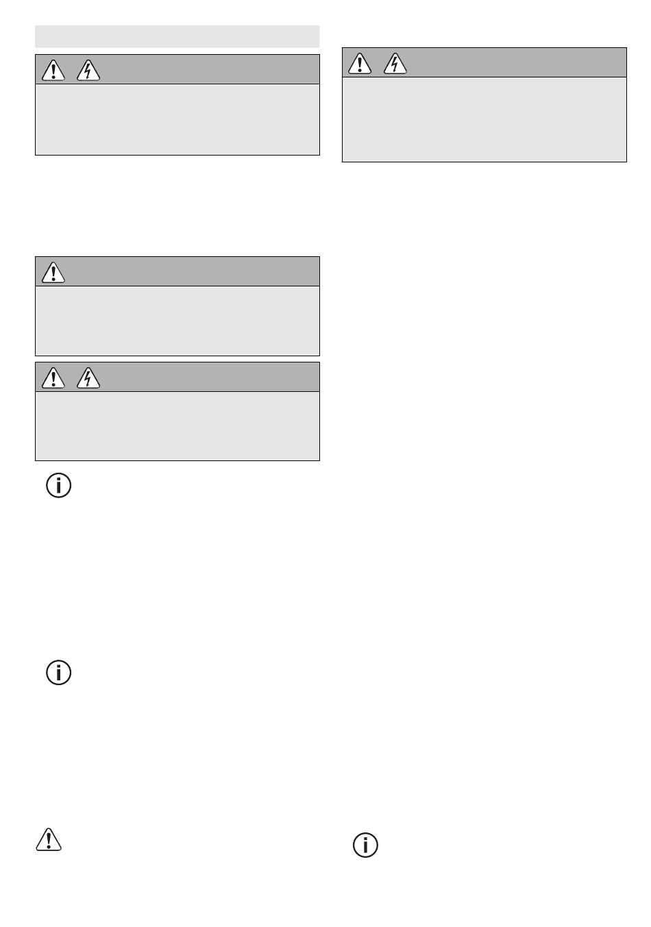The height and width of the screenshot is (927, 651).
Task: Select the second info circle icon in the left column
Action: coord(59,672)
